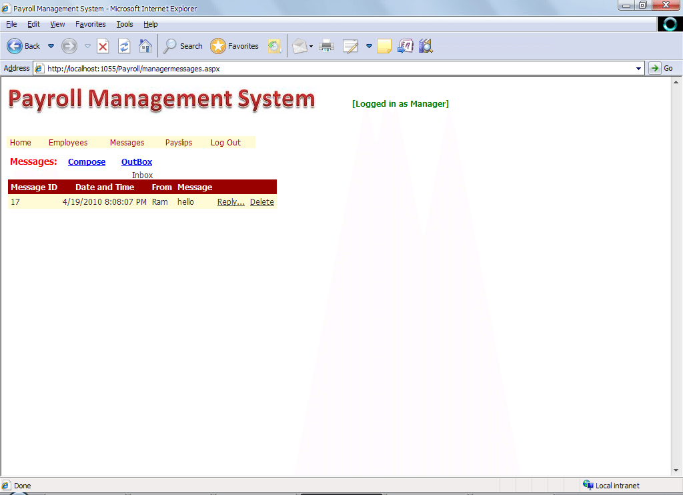
Task: Go to the browser Home page icon
Action: [145, 46]
